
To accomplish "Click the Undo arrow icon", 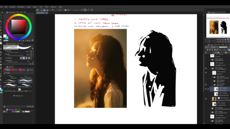I will click(x=53, y=10).
